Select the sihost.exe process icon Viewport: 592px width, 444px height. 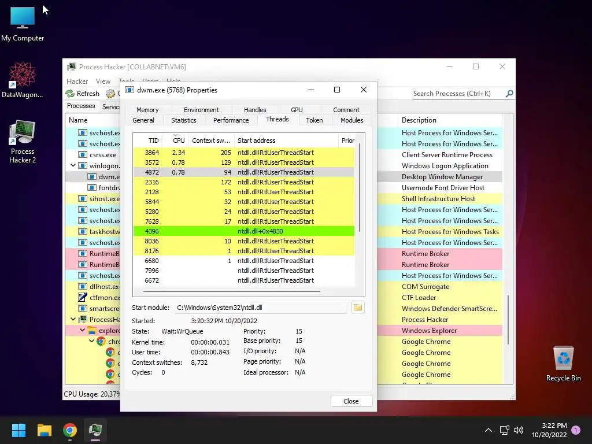click(x=83, y=199)
